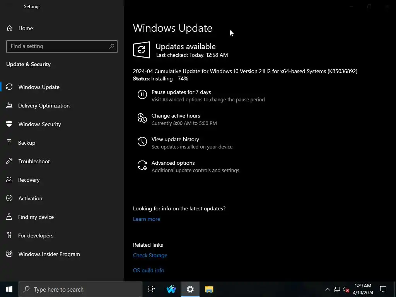The image size is (396, 297).
Task: Click 'Currently 8:00 AM to 5:00 PM' text
Action: tap(184, 123)
